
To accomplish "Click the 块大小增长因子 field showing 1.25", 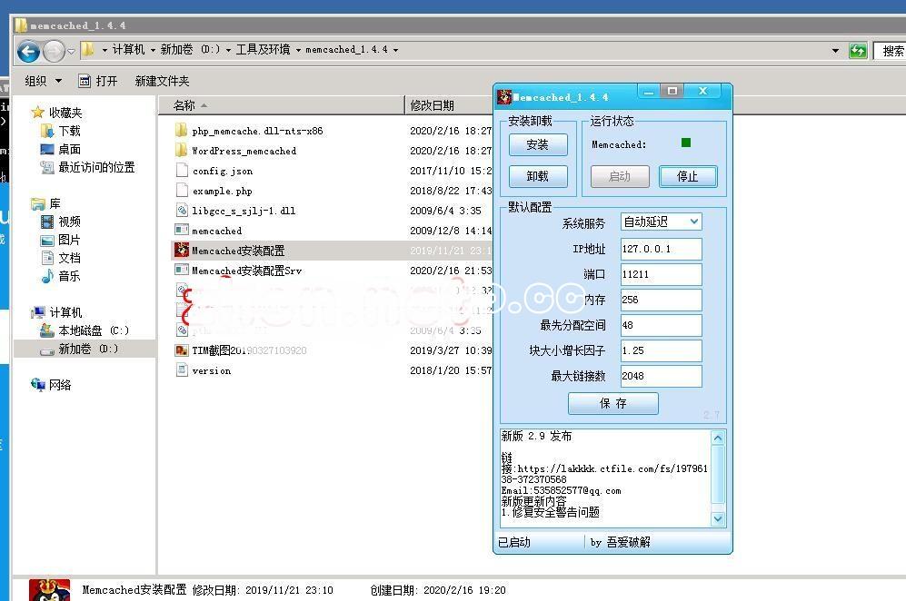I will [661, 350].
